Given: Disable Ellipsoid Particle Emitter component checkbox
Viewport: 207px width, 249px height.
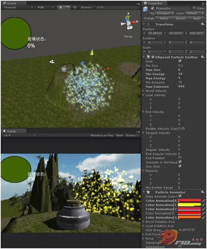Looking at the screenshot, I should (x=153, y=57).
